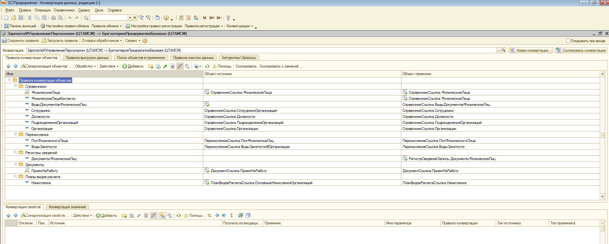Collapse the Документы group

point(15,164)
